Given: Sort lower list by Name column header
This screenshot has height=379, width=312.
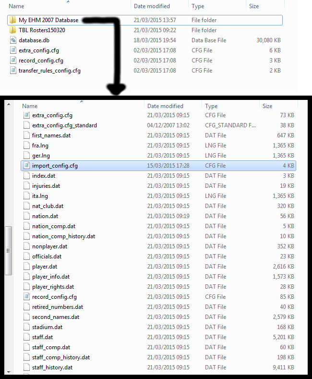Looking at the screenshot, I should (x=30, y=106).
